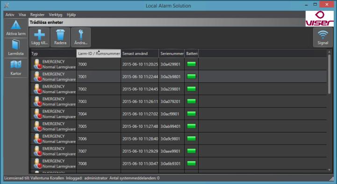Select Larm-ID 7005 cell
This screenshot has width=337, height=184.
(99, 126)
